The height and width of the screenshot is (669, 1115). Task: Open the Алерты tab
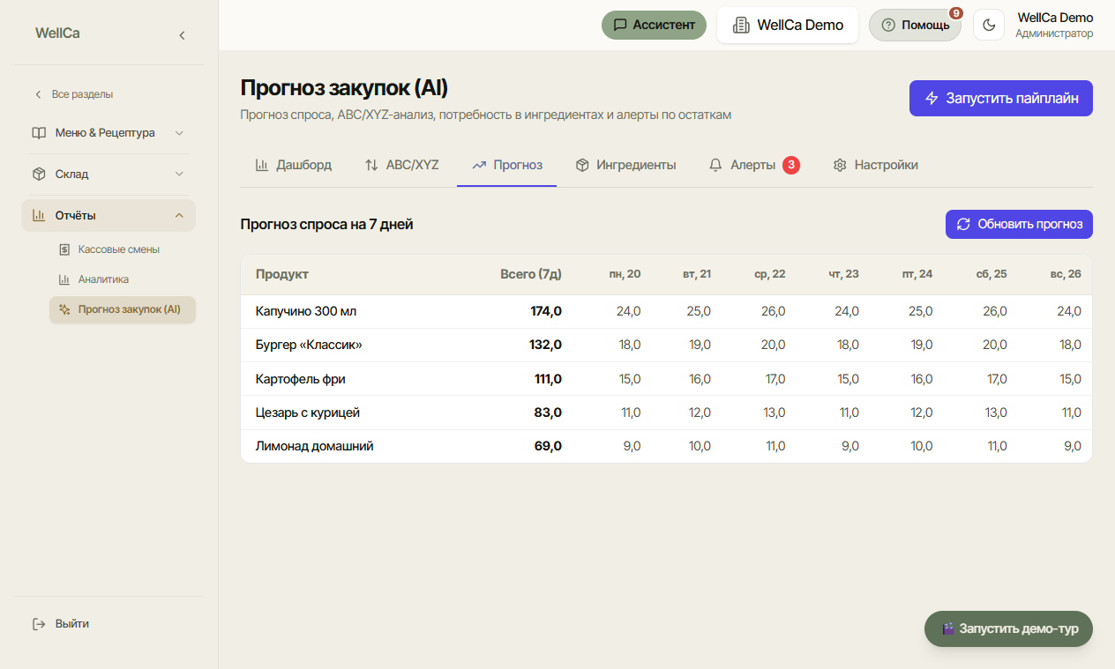pyautogui.click(x=754, y=165)
